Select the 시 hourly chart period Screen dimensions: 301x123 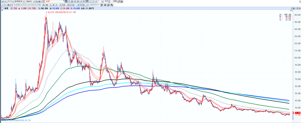tap(81, 1)
